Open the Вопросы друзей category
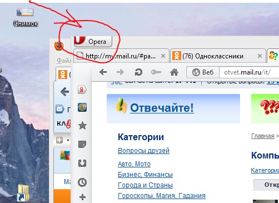This screenshot has height=203, width=279. pyautogui.click(x=143, y=151)
